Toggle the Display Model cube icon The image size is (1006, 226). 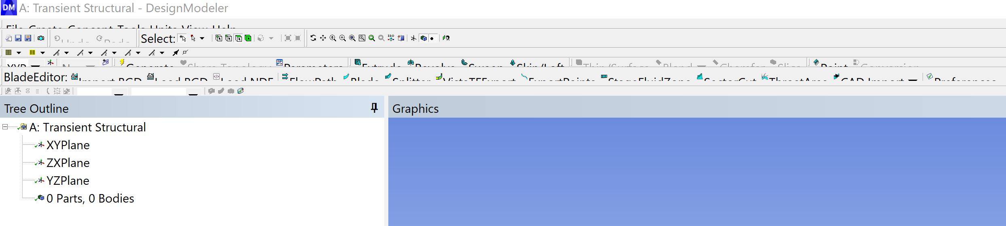click(x=424, y=38)
